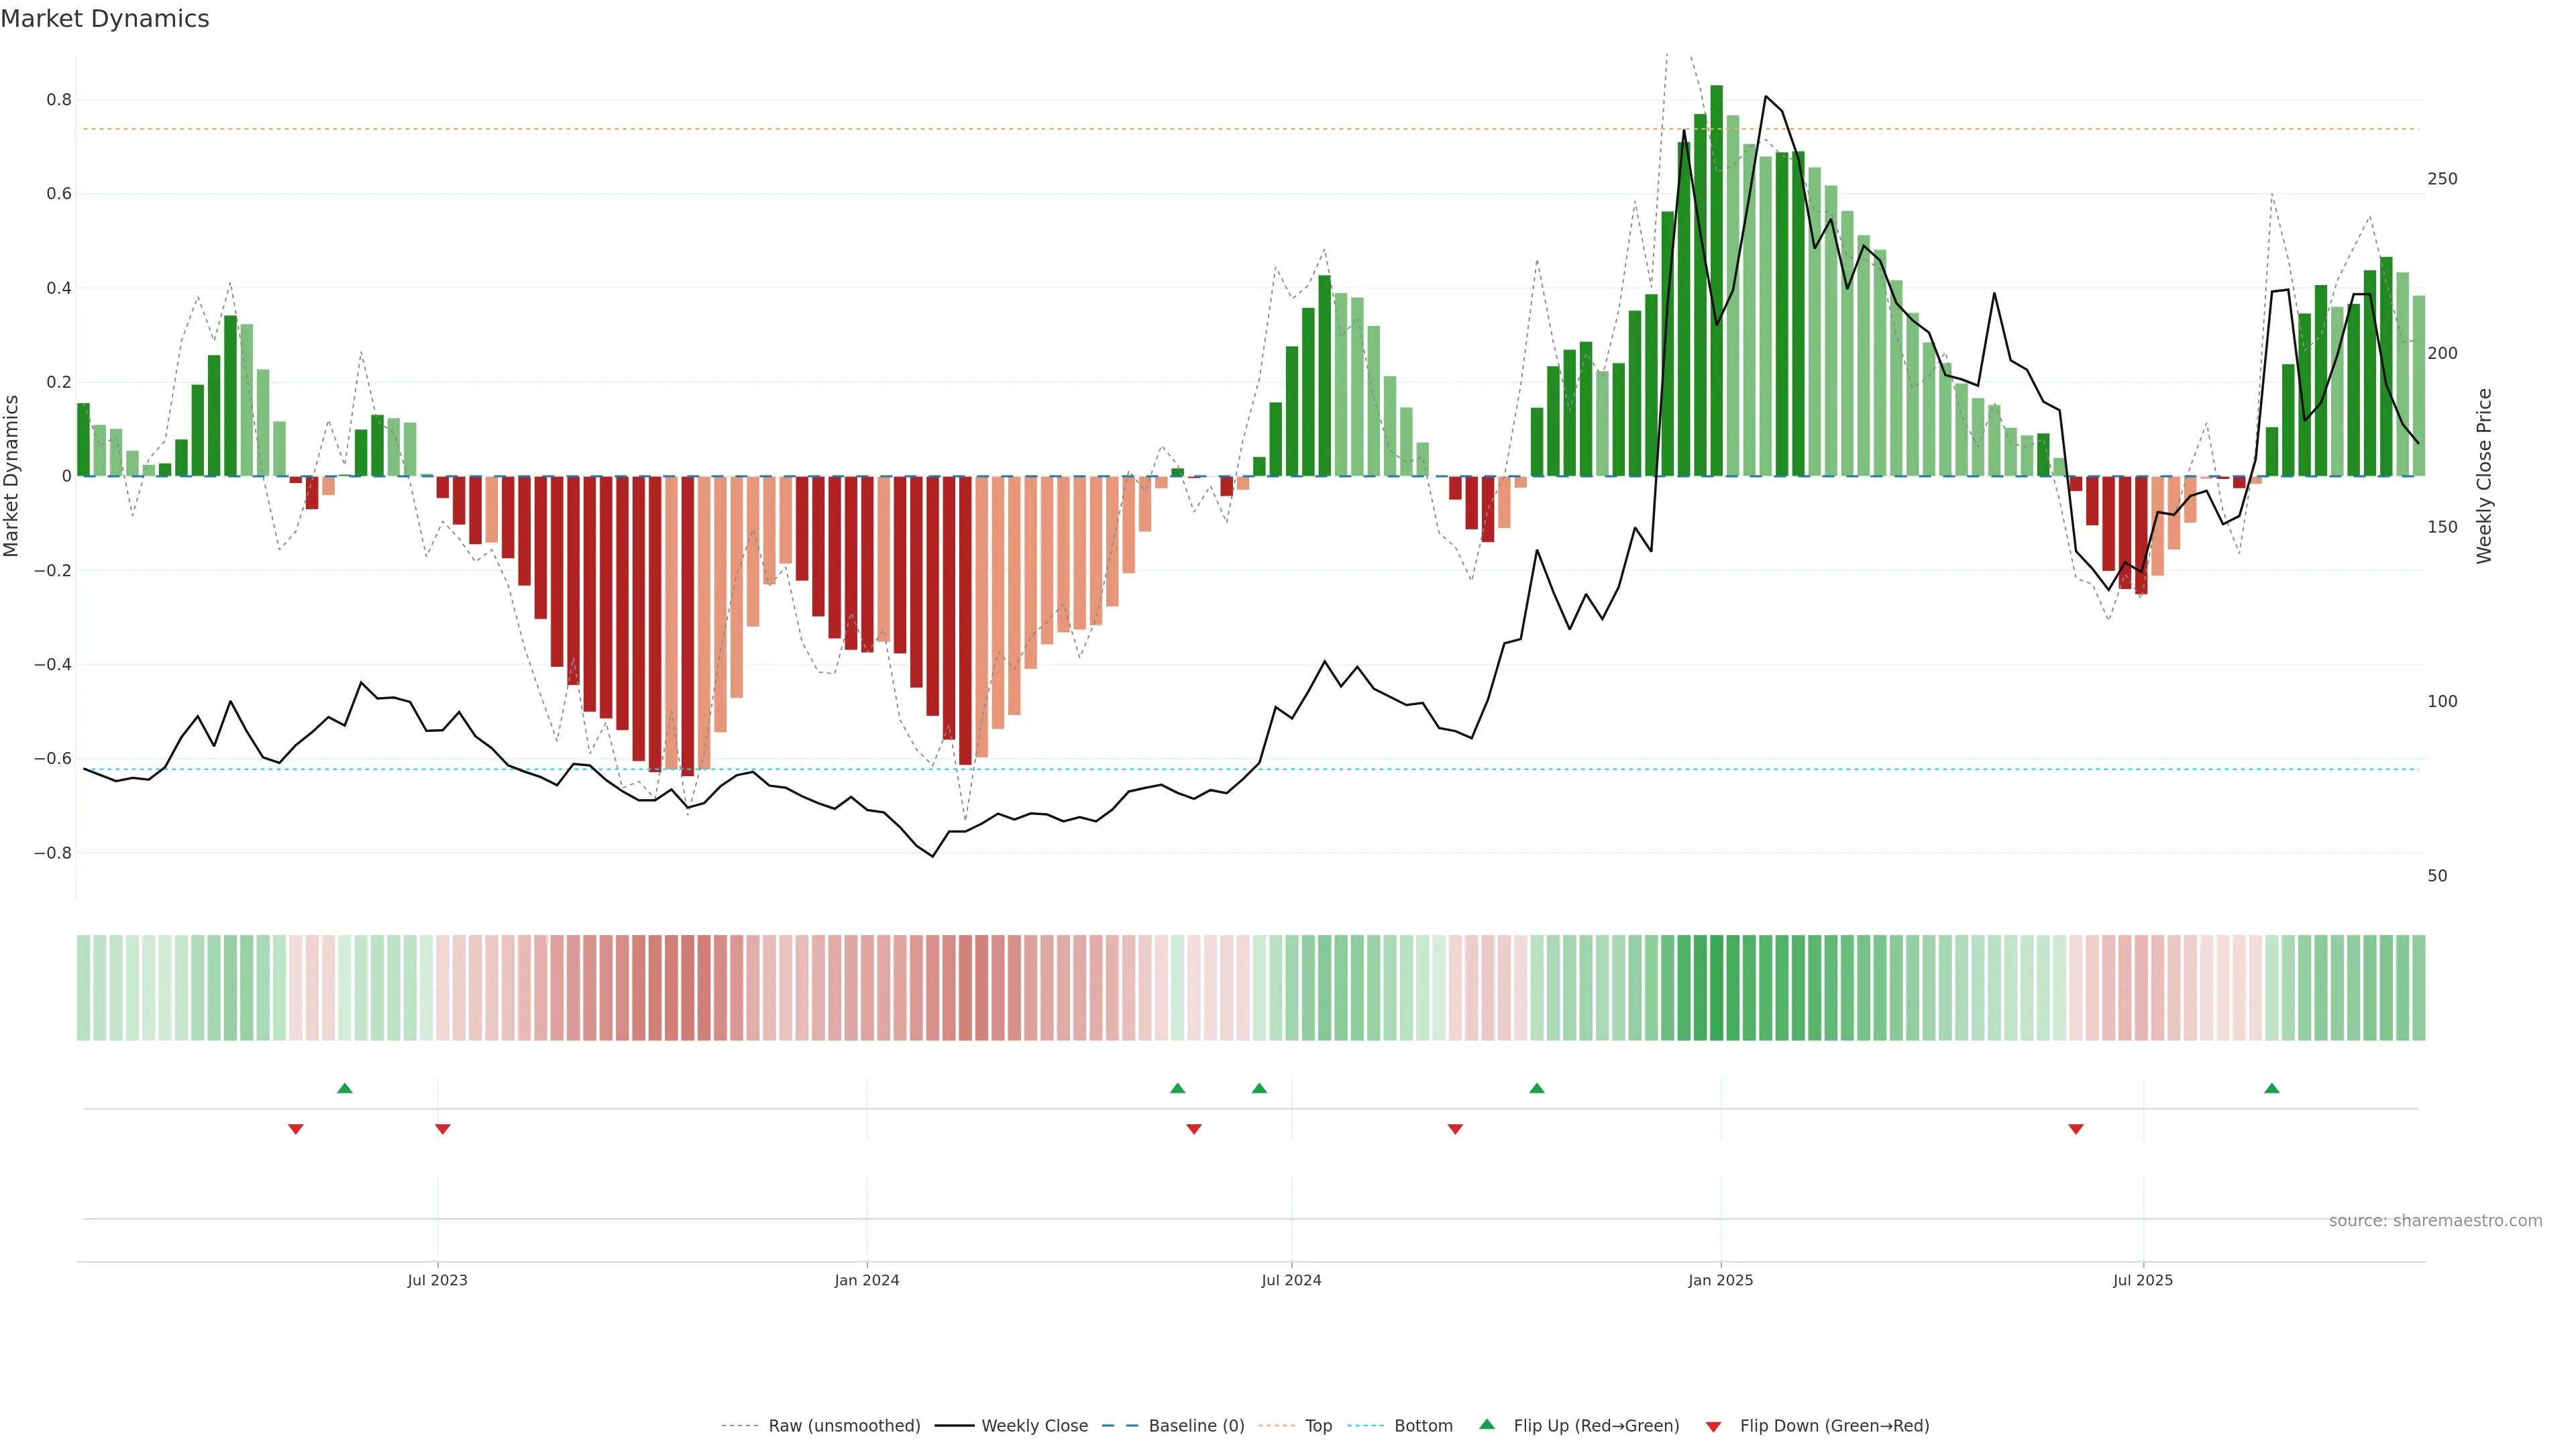Click Weekly Close Price axis title
The height and width of the screenshot is (1449, 2576).
coord(2485,476)
